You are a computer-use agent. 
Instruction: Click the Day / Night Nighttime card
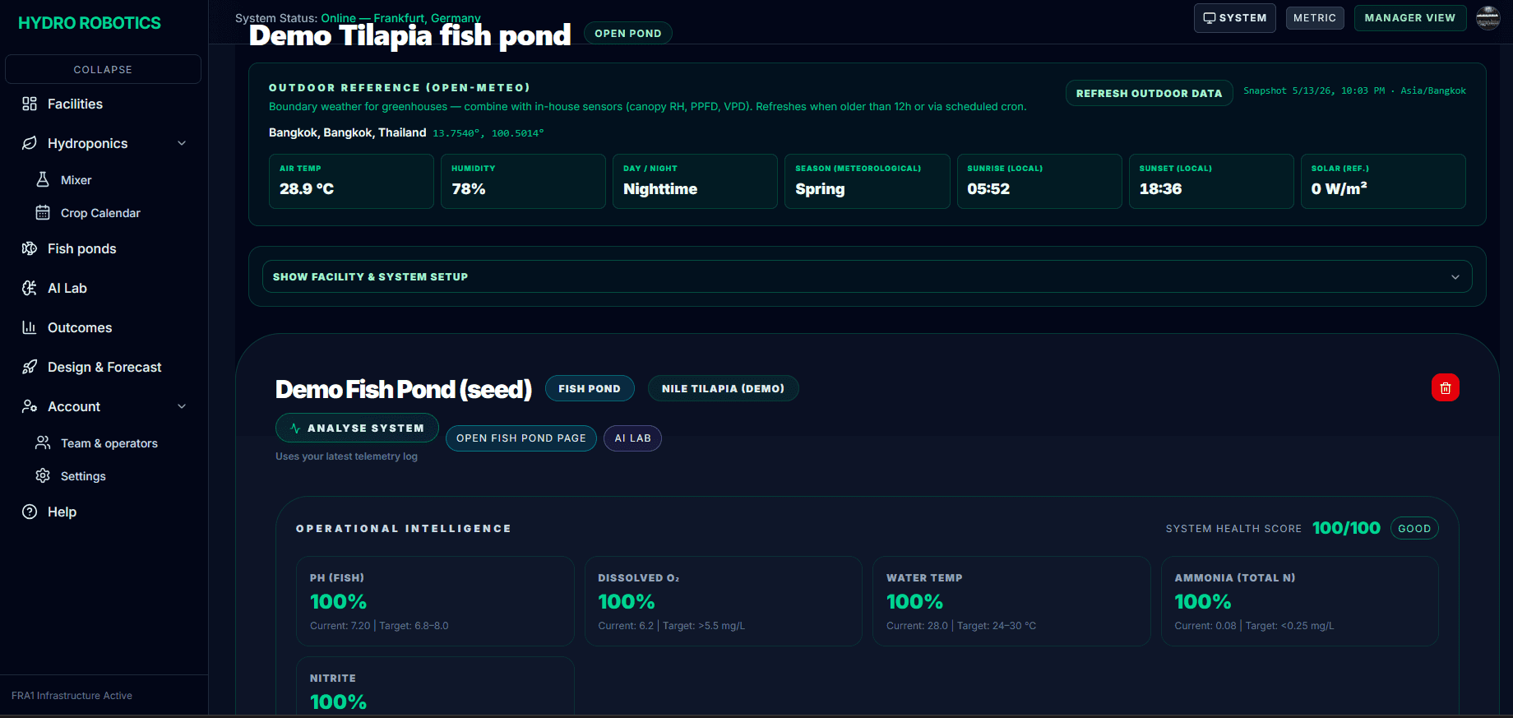click(x=695, y=181)
